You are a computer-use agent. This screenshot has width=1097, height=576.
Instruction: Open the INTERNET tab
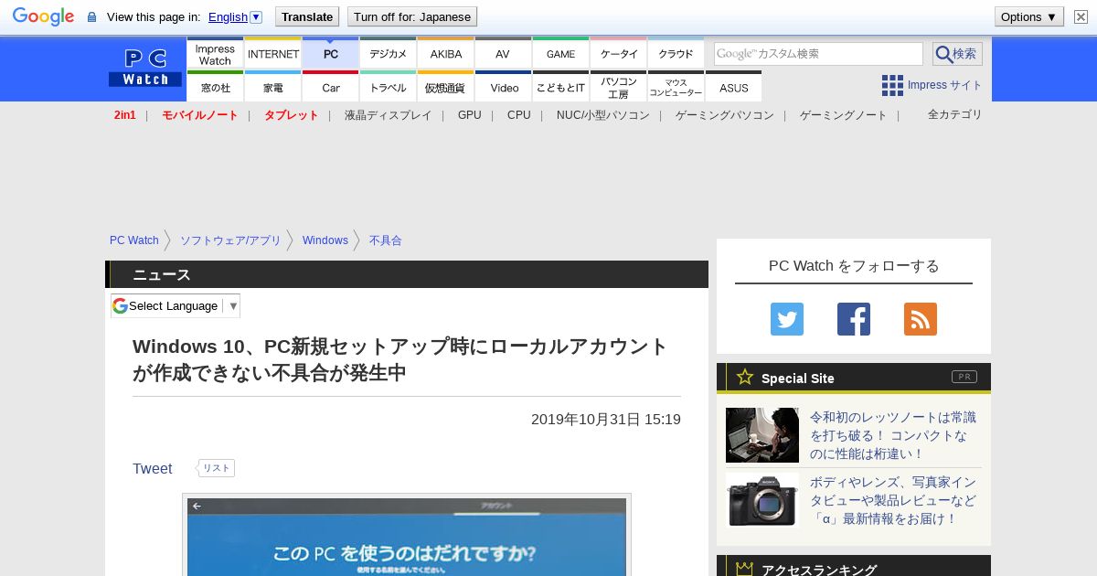coord(273,53)
